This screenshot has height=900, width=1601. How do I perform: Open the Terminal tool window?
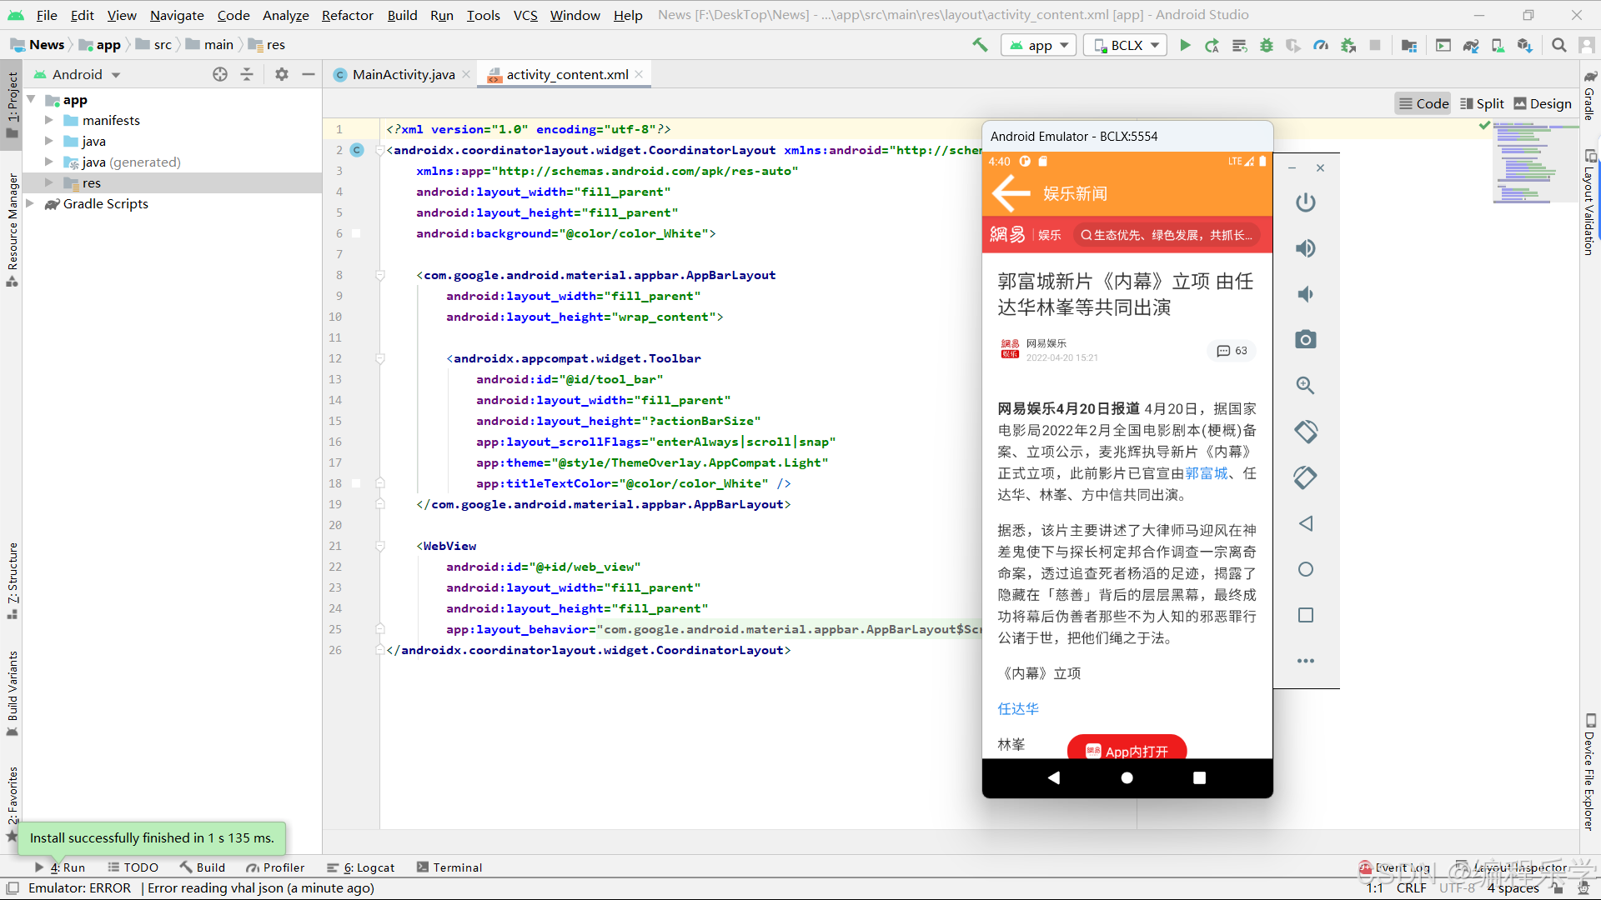click(449, 867)
